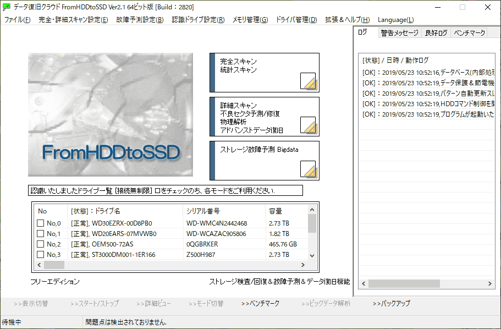
Task: Open the Language(L) menu
Action: point(395,20)
